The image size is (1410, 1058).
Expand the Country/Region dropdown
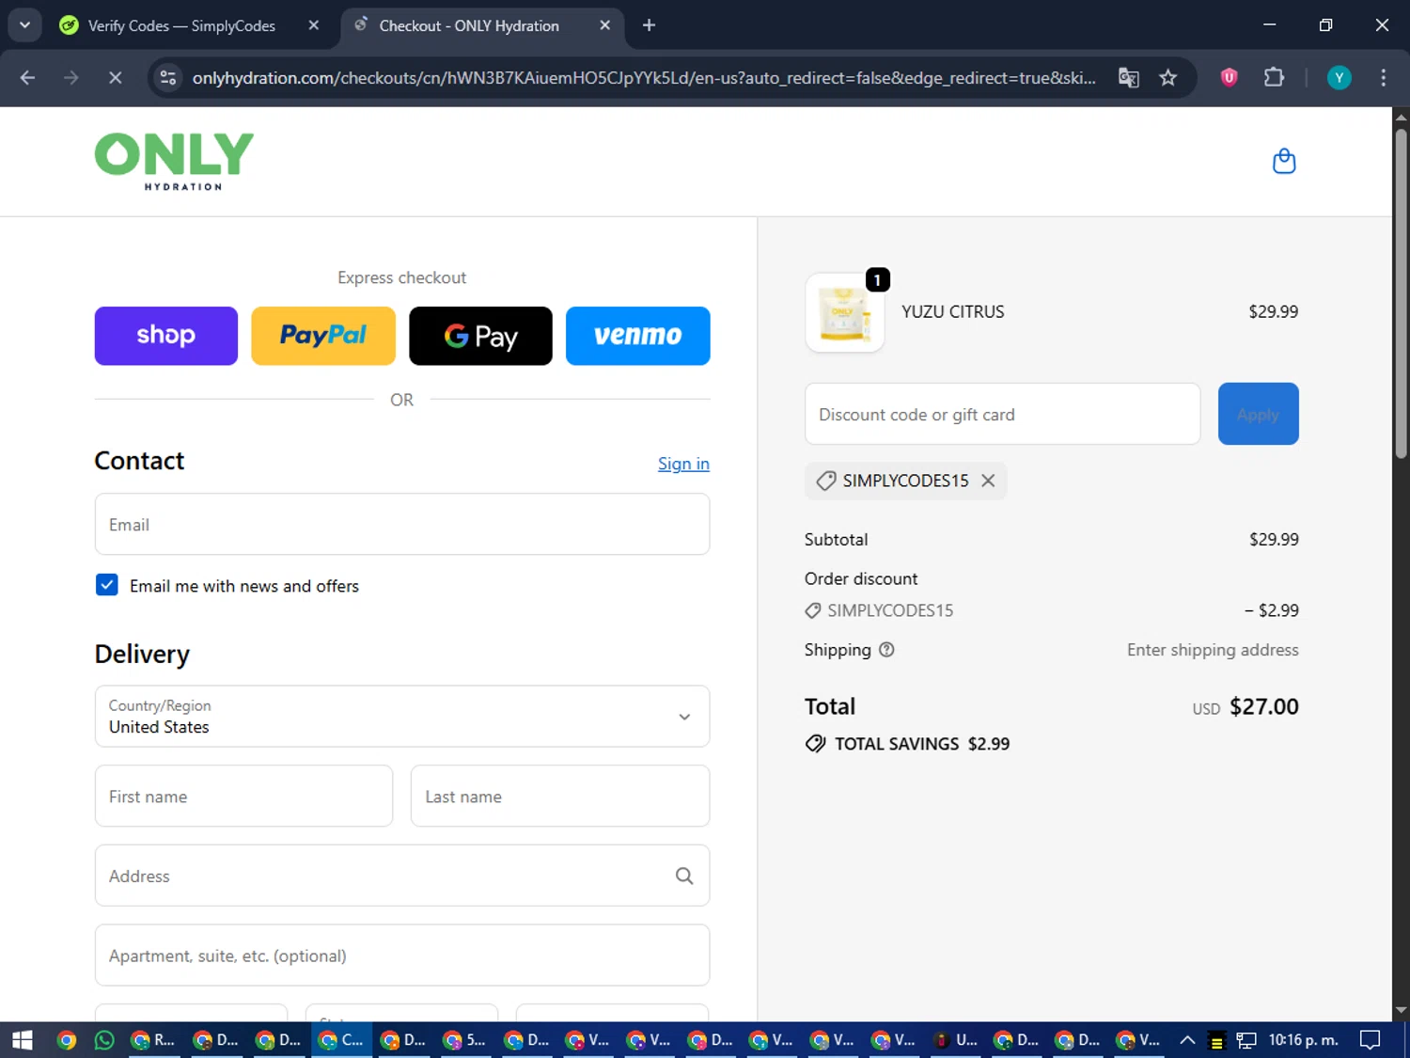[402, 717]
